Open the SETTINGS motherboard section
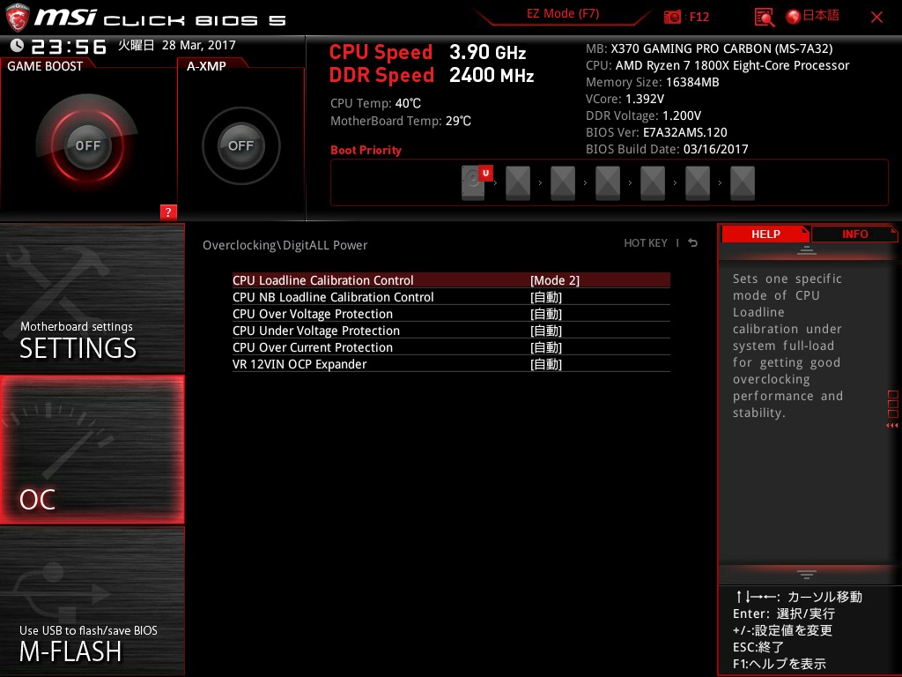 (92, 299)
